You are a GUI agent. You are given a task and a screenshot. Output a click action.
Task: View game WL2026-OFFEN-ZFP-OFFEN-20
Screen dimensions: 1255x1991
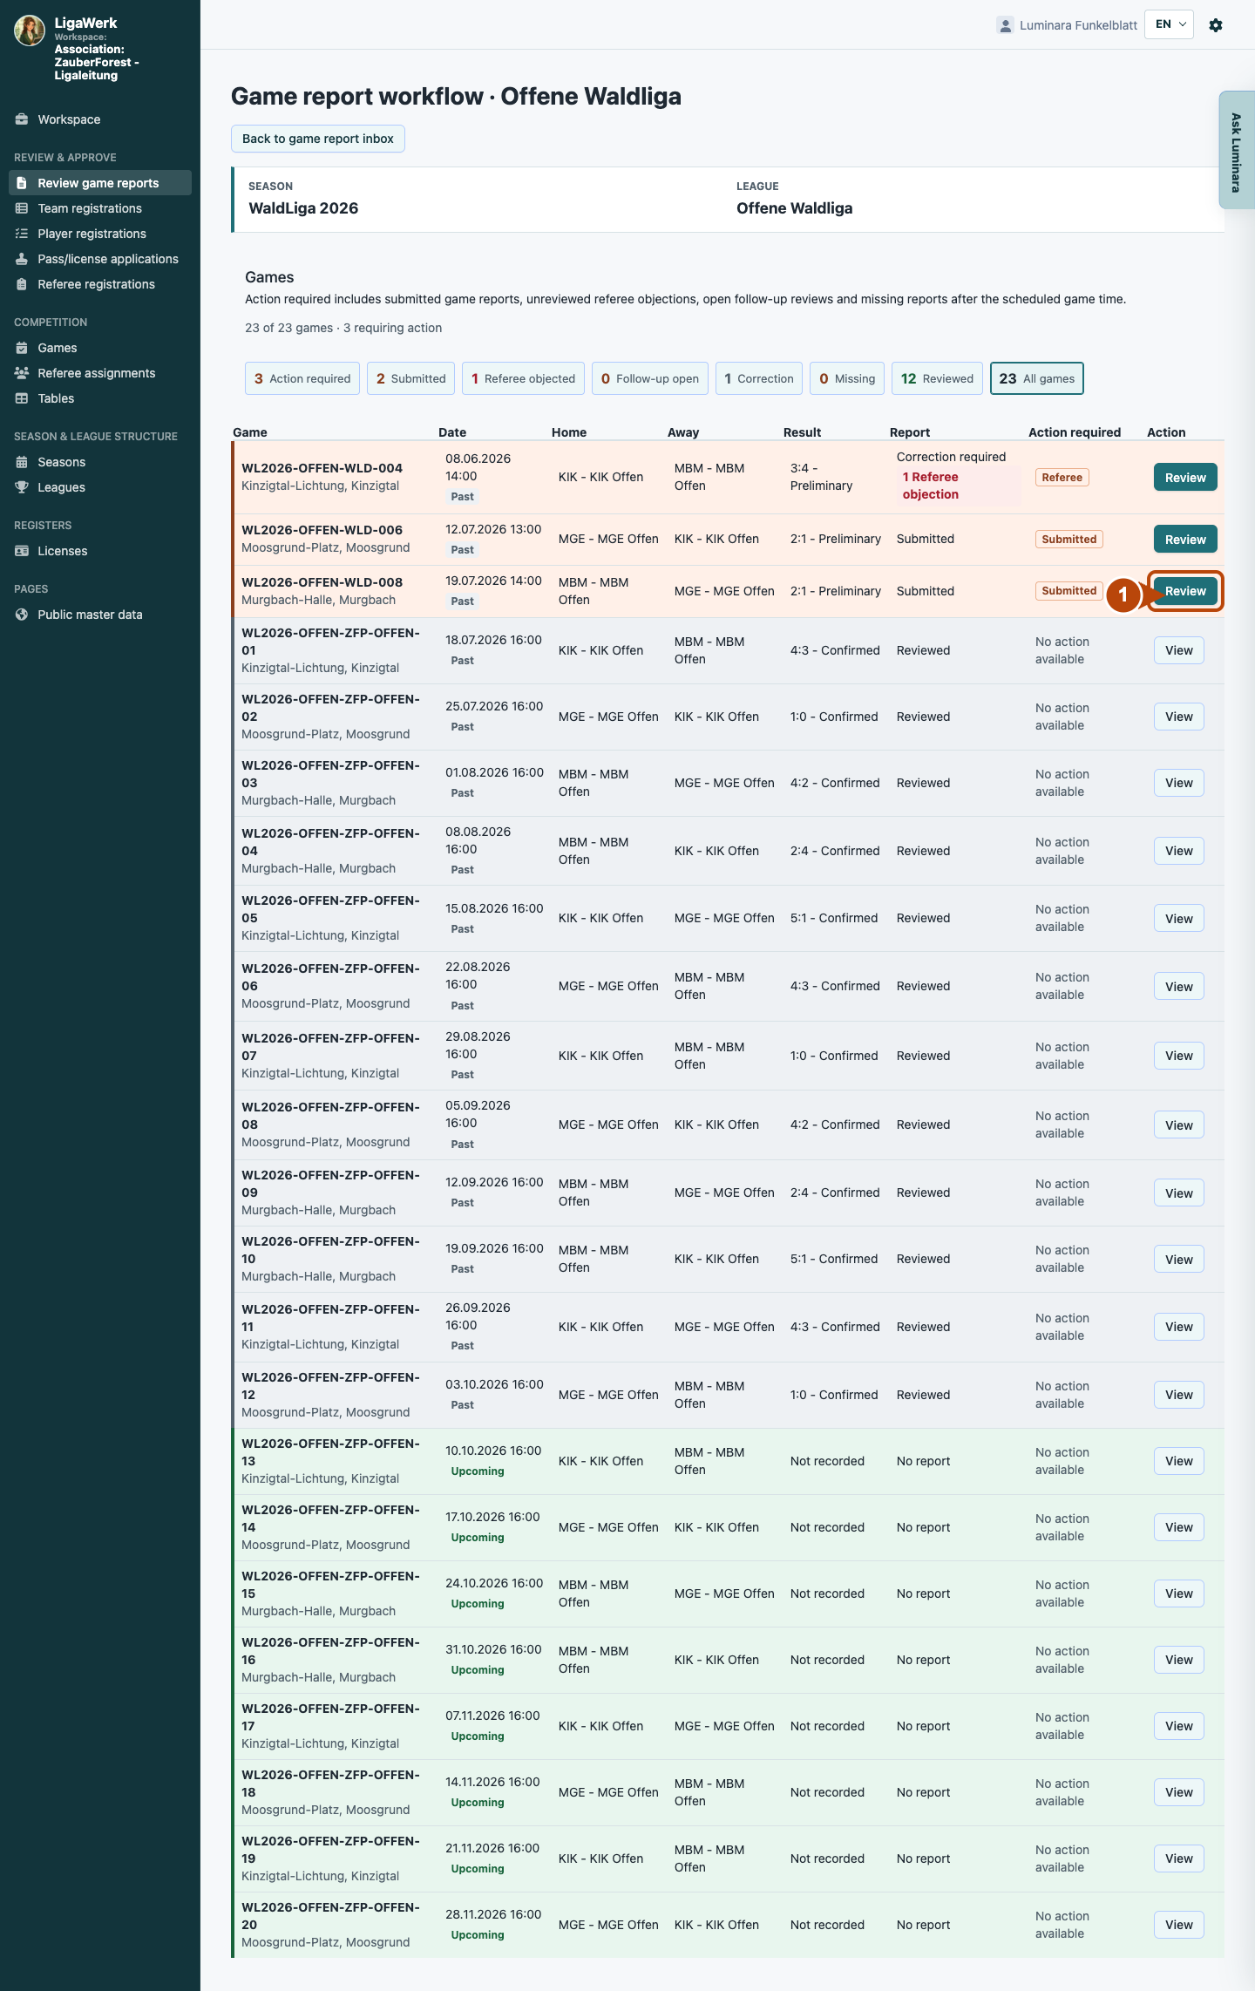1179,1925
